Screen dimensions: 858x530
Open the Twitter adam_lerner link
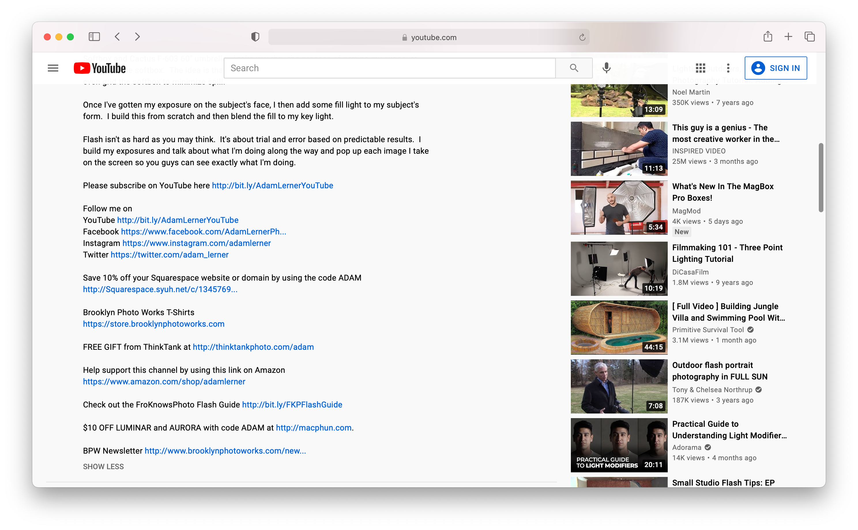pyautogui.click(x=169, y=255)
